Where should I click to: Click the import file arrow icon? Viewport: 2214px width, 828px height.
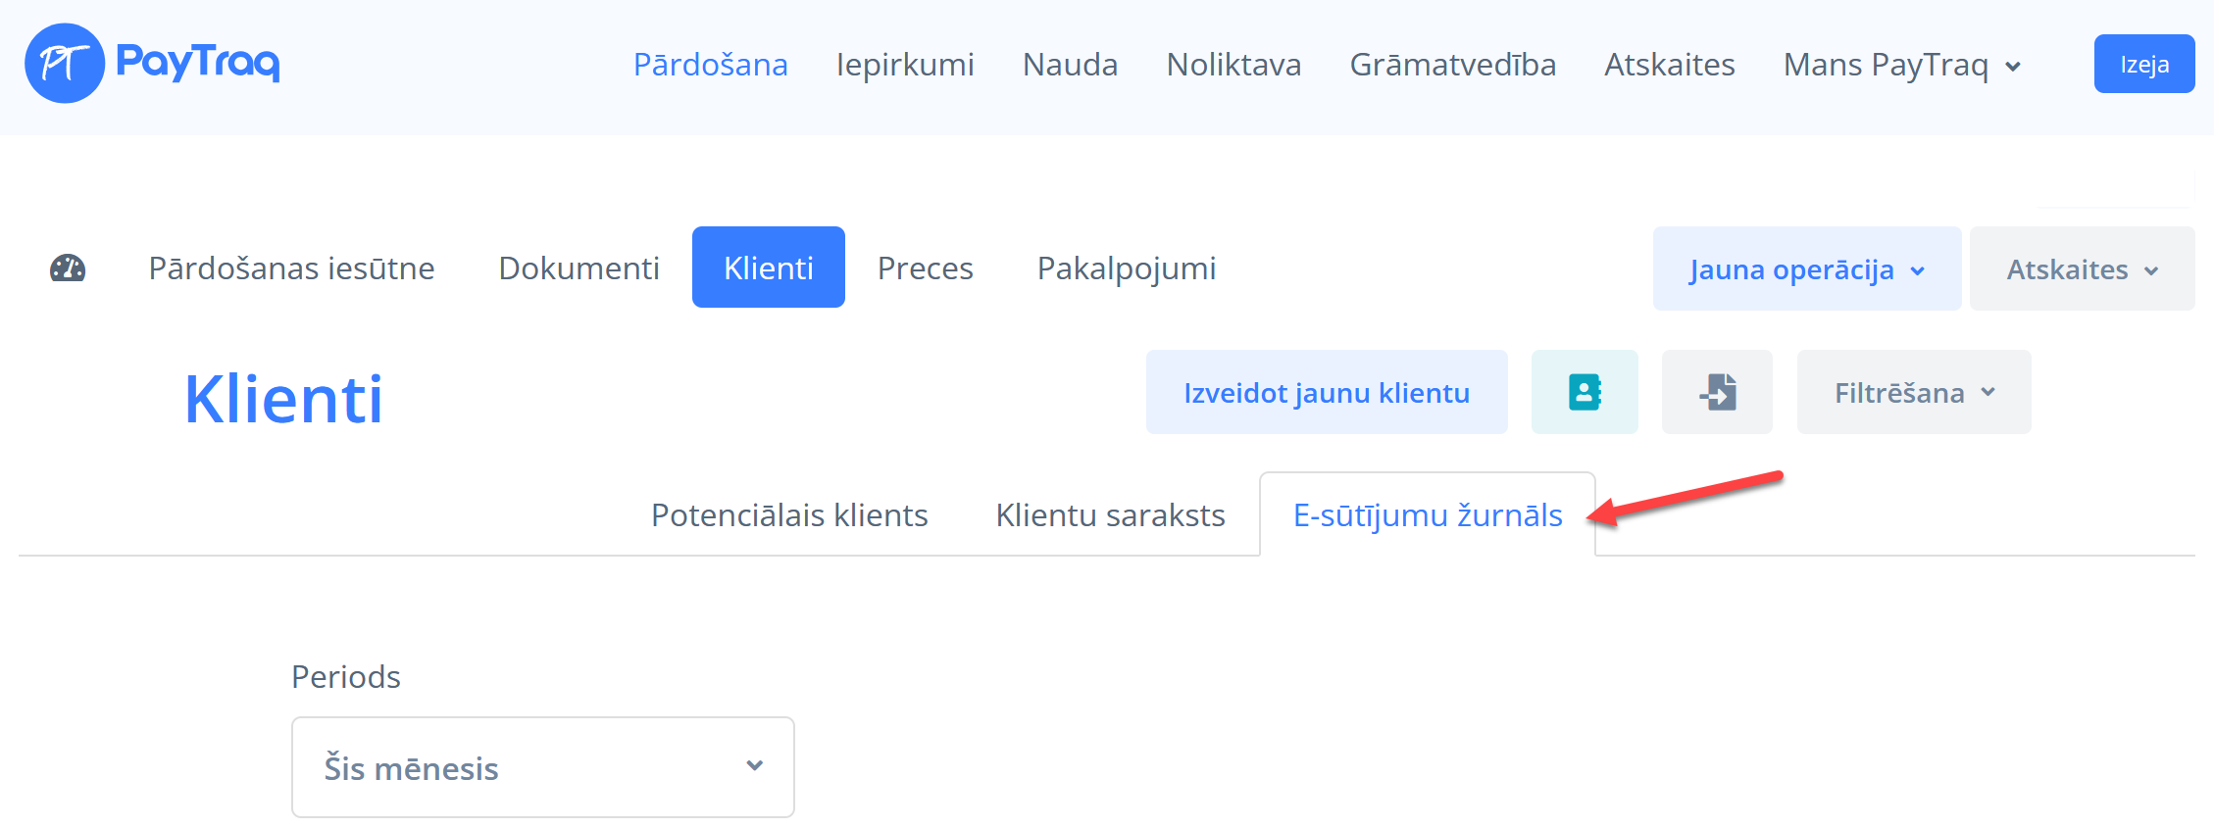(x=1717, y=392)
